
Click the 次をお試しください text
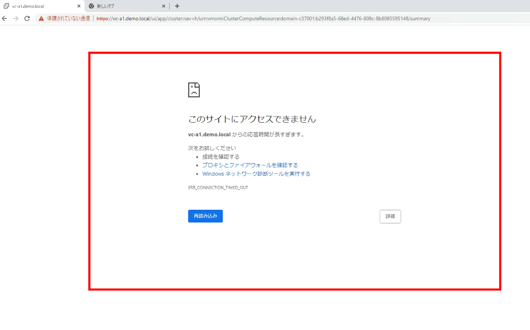[212, 148]
